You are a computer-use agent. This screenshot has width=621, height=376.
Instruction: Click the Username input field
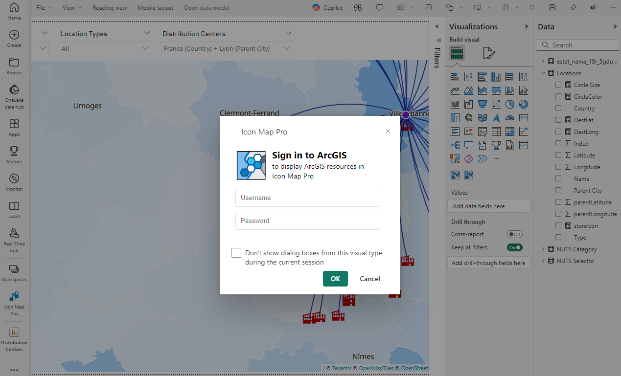[x=308, y=198]
